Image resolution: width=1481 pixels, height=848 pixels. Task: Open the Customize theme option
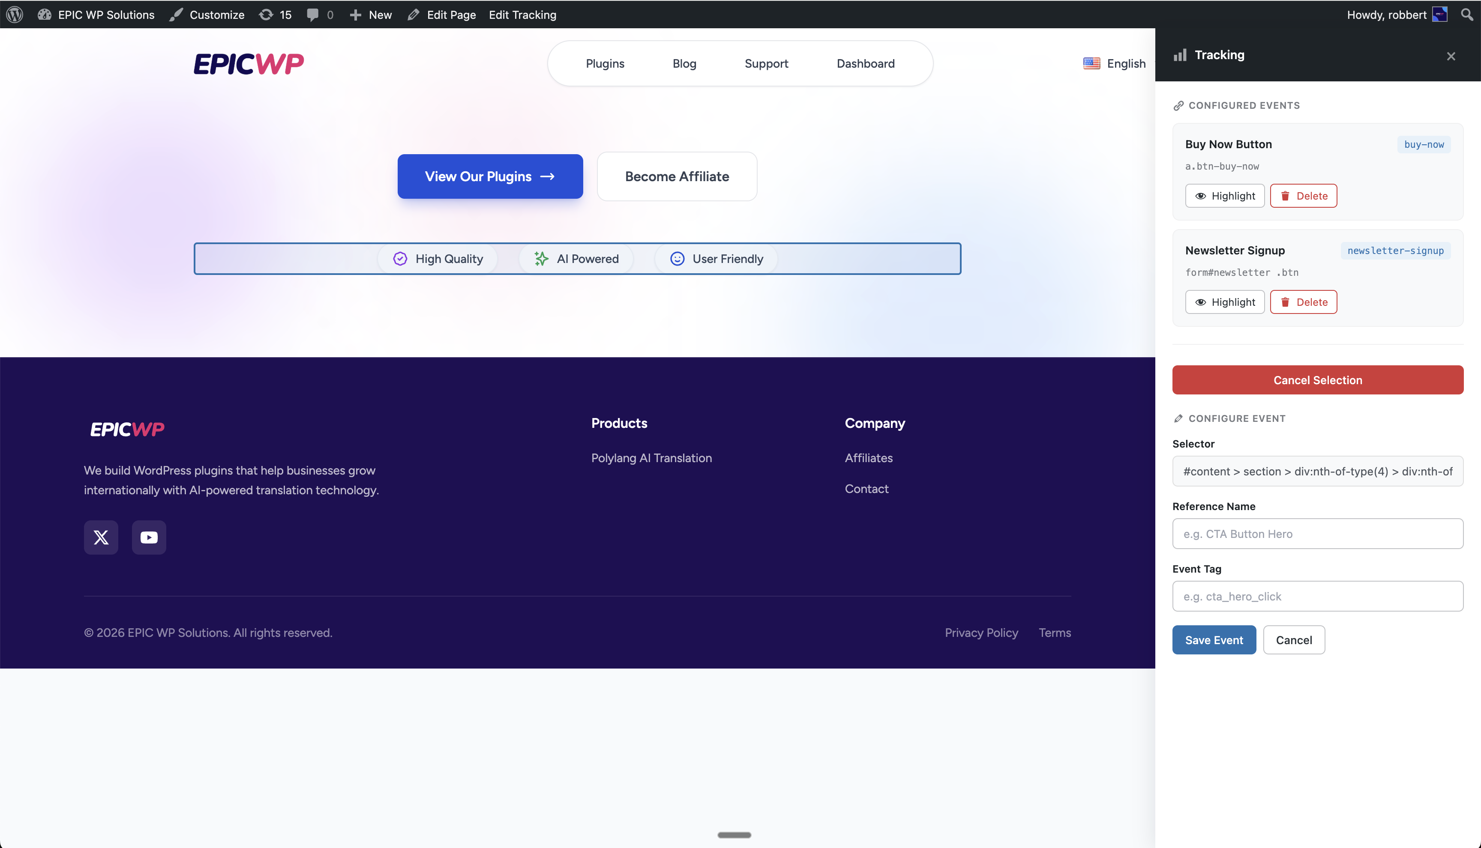point(207,15)
